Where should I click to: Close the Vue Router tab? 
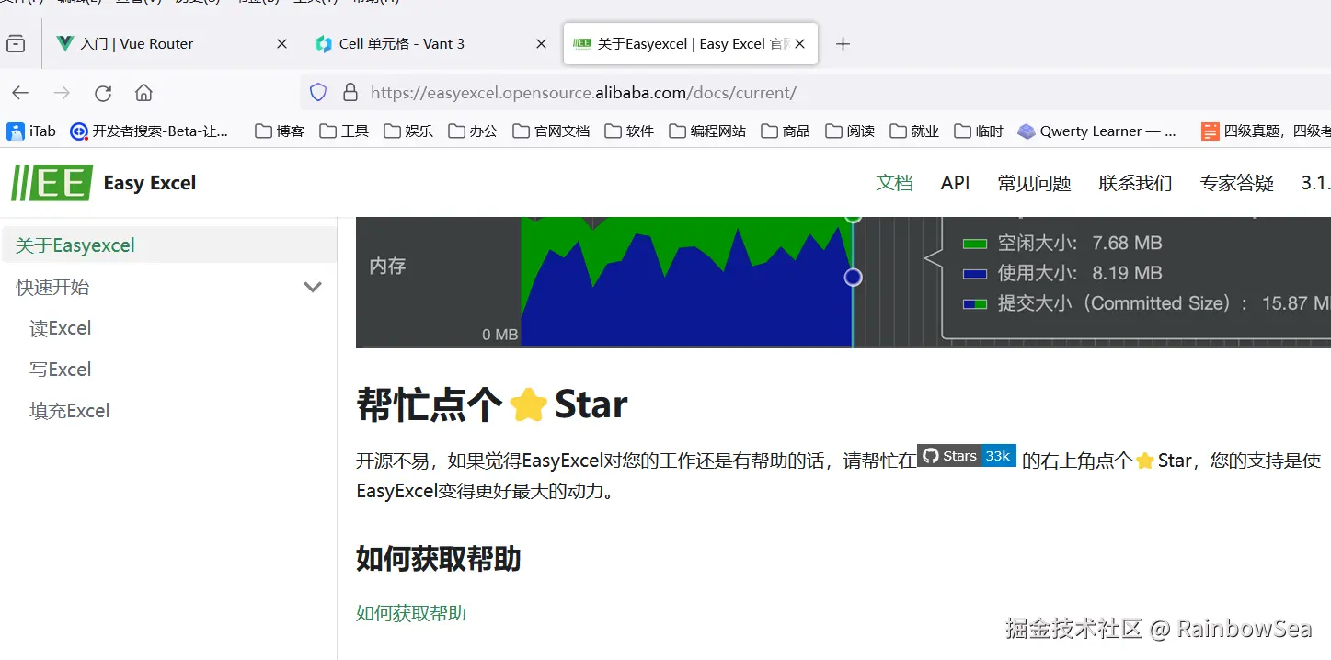point(281,43)
